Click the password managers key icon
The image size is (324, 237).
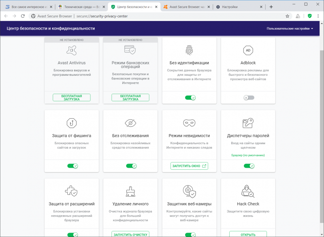248,123
